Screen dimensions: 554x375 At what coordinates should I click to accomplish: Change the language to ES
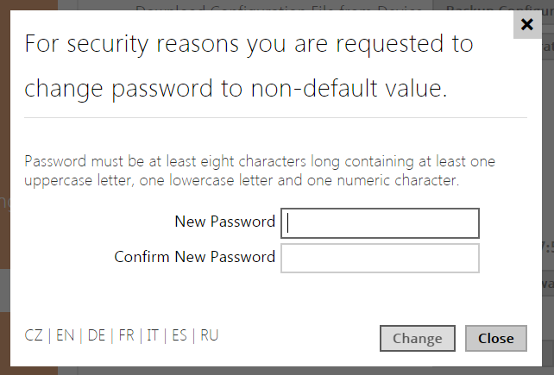[179, 335]
